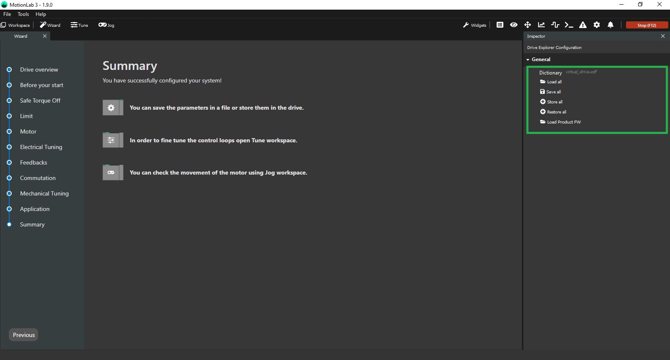Click the list widget icon in toolbar

pyautogui.click(x=500, y=25)
